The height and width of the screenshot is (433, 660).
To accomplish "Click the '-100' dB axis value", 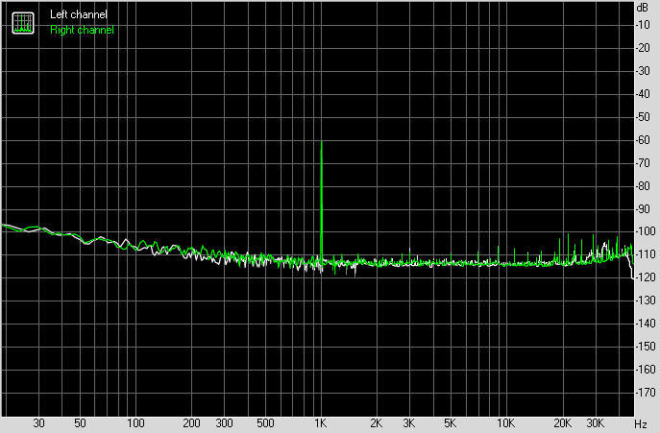I will coord(645,231).
